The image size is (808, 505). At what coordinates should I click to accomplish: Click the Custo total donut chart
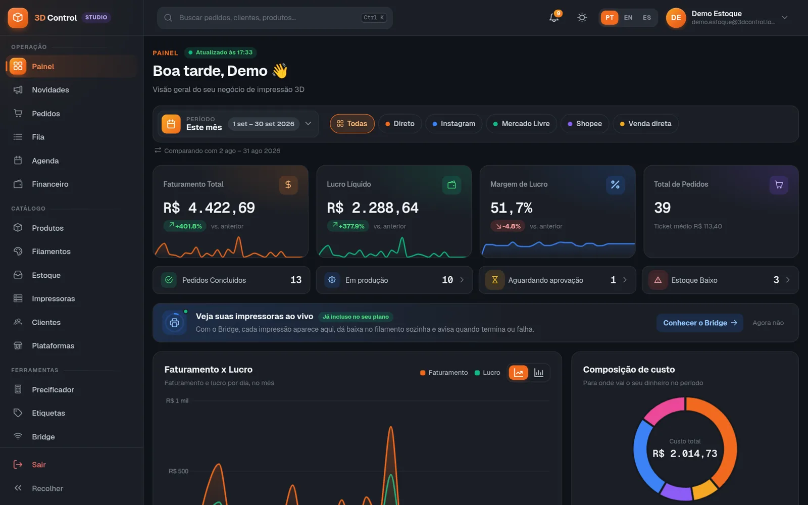click(685, 448)
